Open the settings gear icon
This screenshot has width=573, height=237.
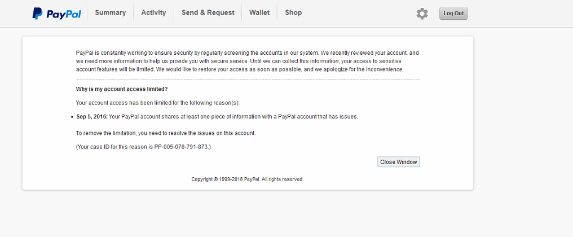point(422,14)
